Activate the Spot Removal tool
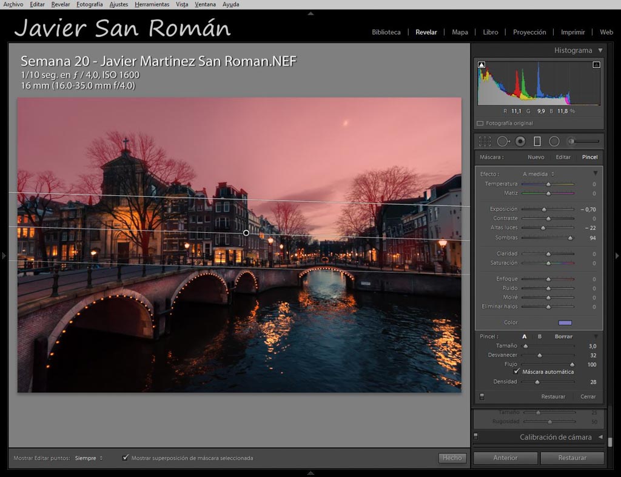Screen dimensions: 621x477 point(503,141)
